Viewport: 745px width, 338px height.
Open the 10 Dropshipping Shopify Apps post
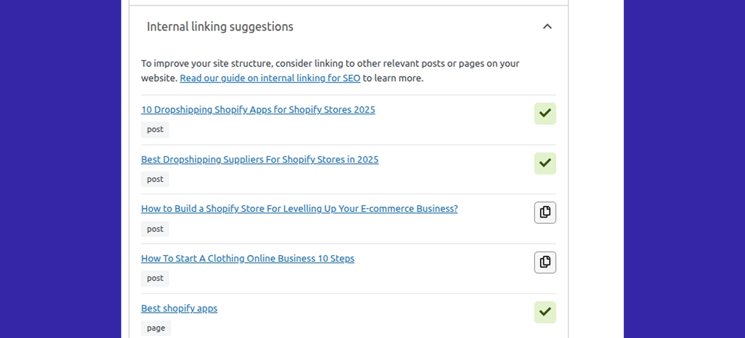(x=258, y=110)
